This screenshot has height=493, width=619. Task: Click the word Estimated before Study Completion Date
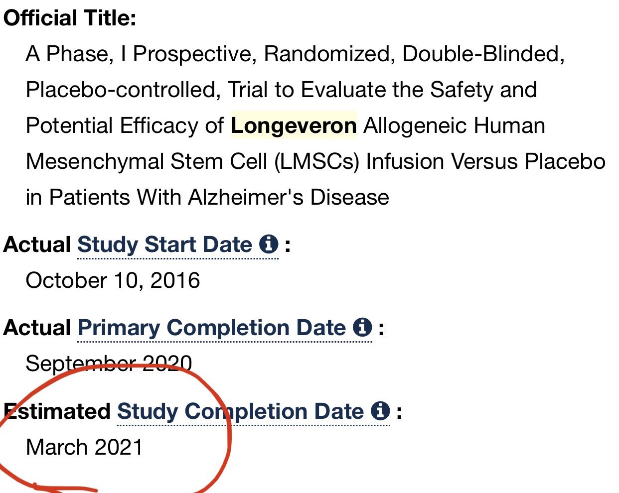[x=57, y=411]
